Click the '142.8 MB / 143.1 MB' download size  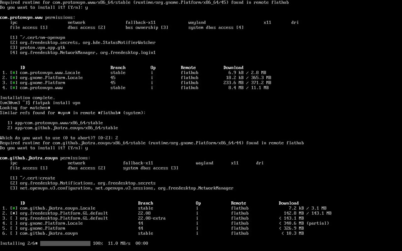pos(308,213)
